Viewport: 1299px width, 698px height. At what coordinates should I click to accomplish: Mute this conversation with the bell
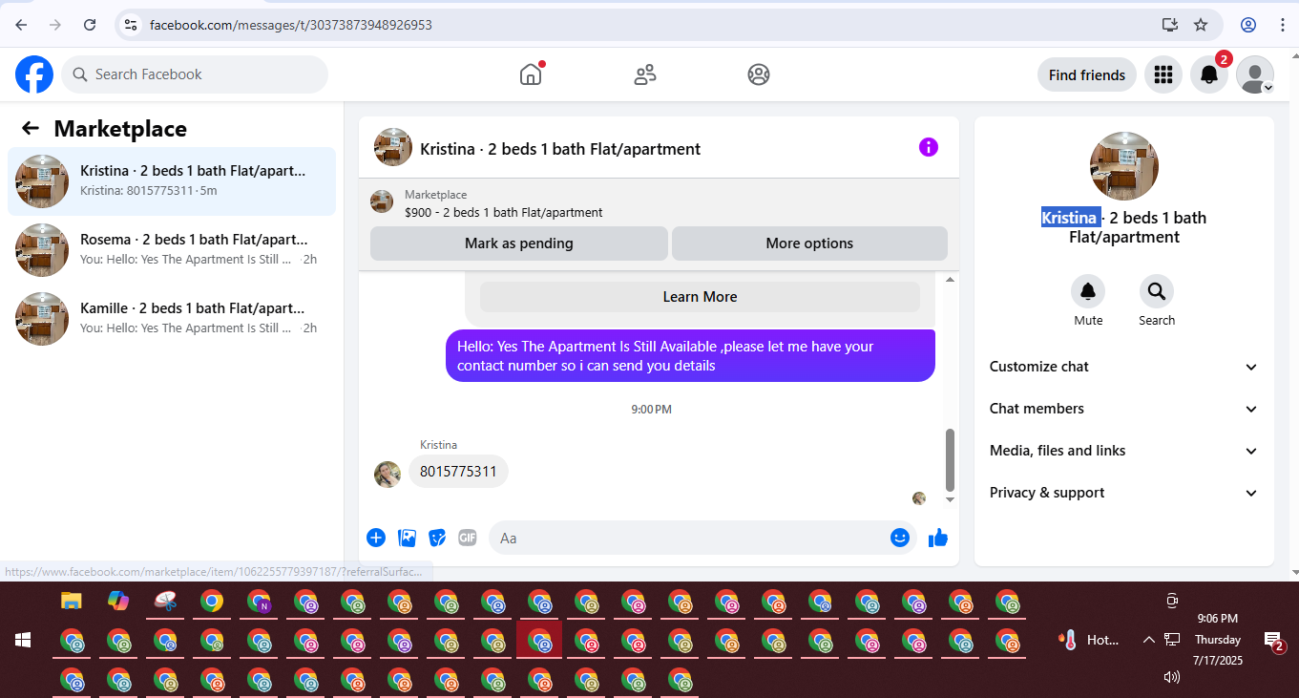click(1088, 291)
